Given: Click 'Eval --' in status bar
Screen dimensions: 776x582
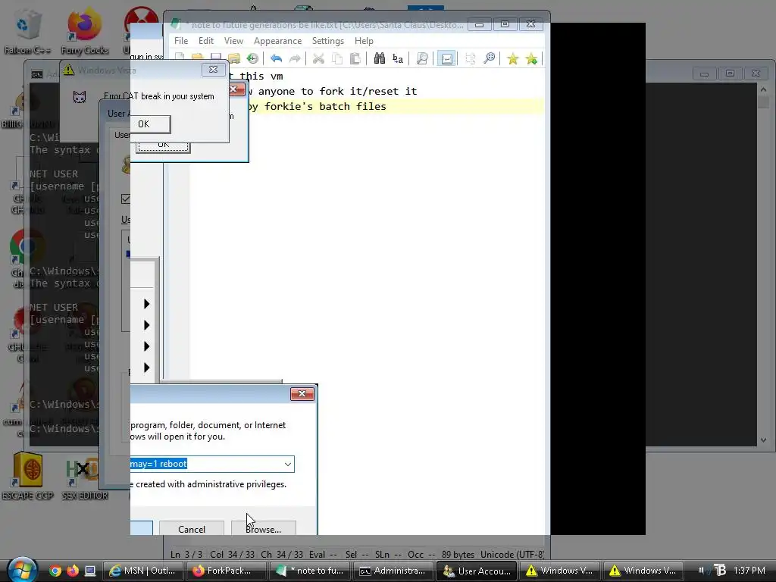Looking at the screenshot, I should [x=323, y=554].
